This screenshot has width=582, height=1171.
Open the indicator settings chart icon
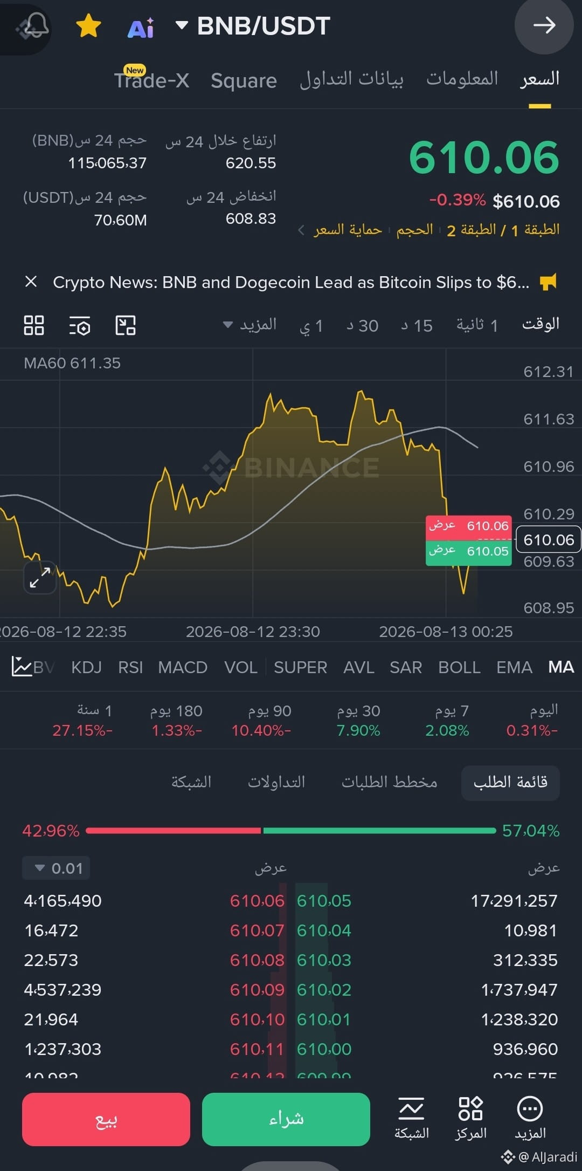22,667
